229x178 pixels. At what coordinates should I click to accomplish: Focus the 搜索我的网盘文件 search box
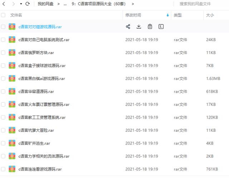195,4
